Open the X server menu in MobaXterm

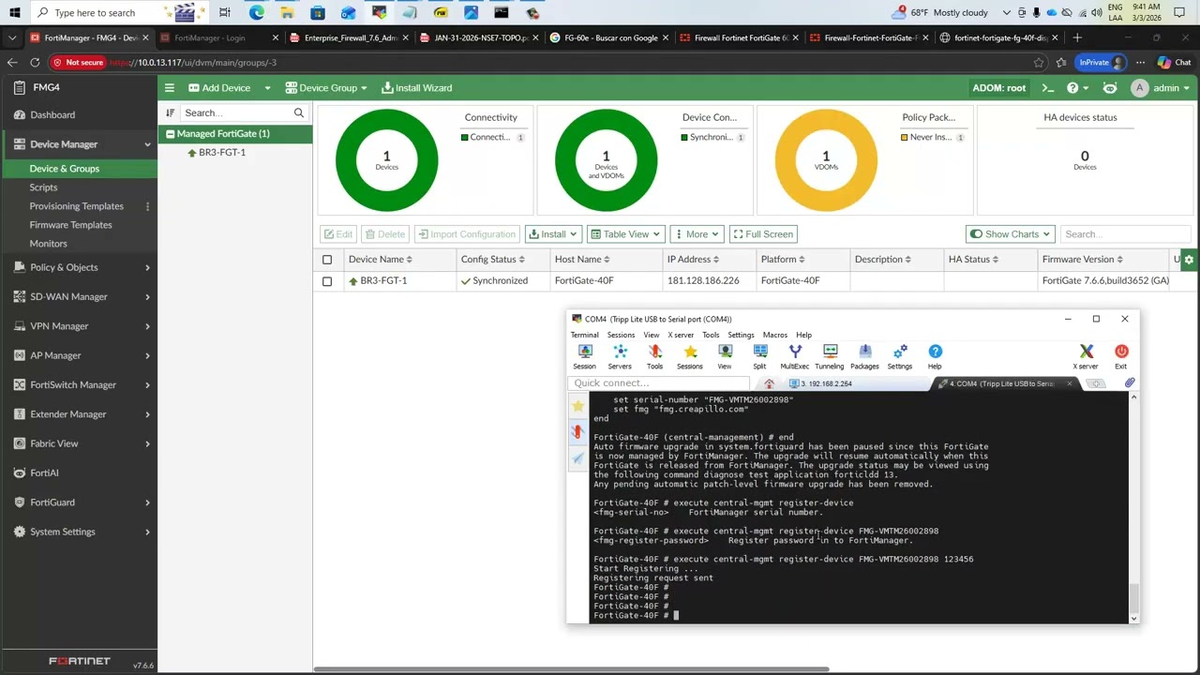[681, 335]
